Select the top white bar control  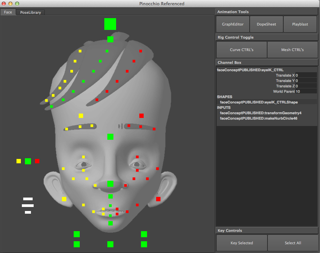pyautogui.click(x=28, y=199)
